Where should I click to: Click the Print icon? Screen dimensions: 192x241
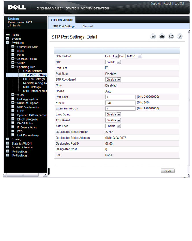click(162, 37)
